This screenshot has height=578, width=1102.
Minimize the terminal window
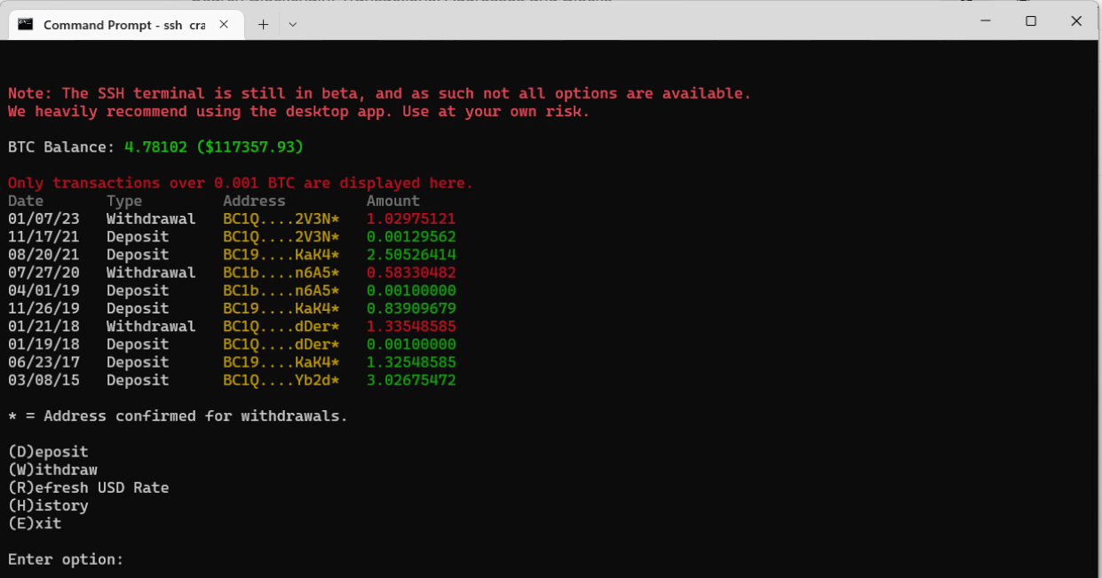point(985,21)
